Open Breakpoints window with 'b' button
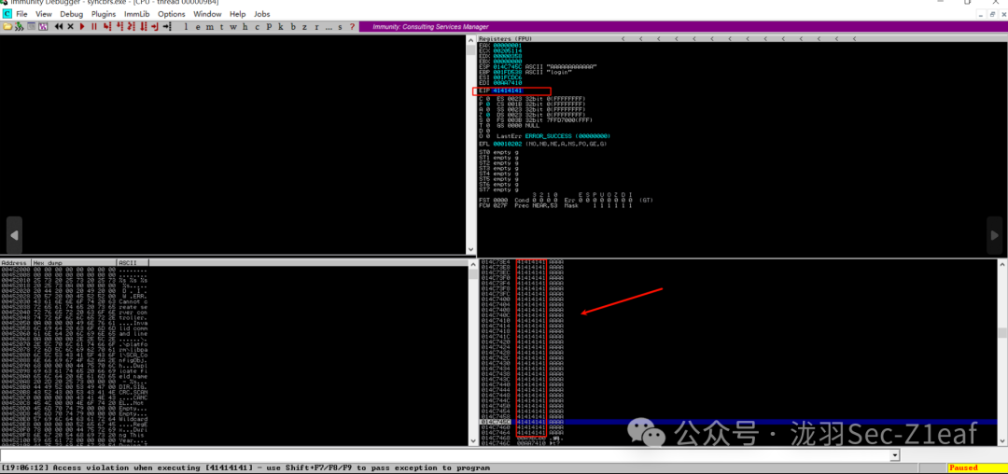Screen dimensions: 1008x474 [293, 26]
